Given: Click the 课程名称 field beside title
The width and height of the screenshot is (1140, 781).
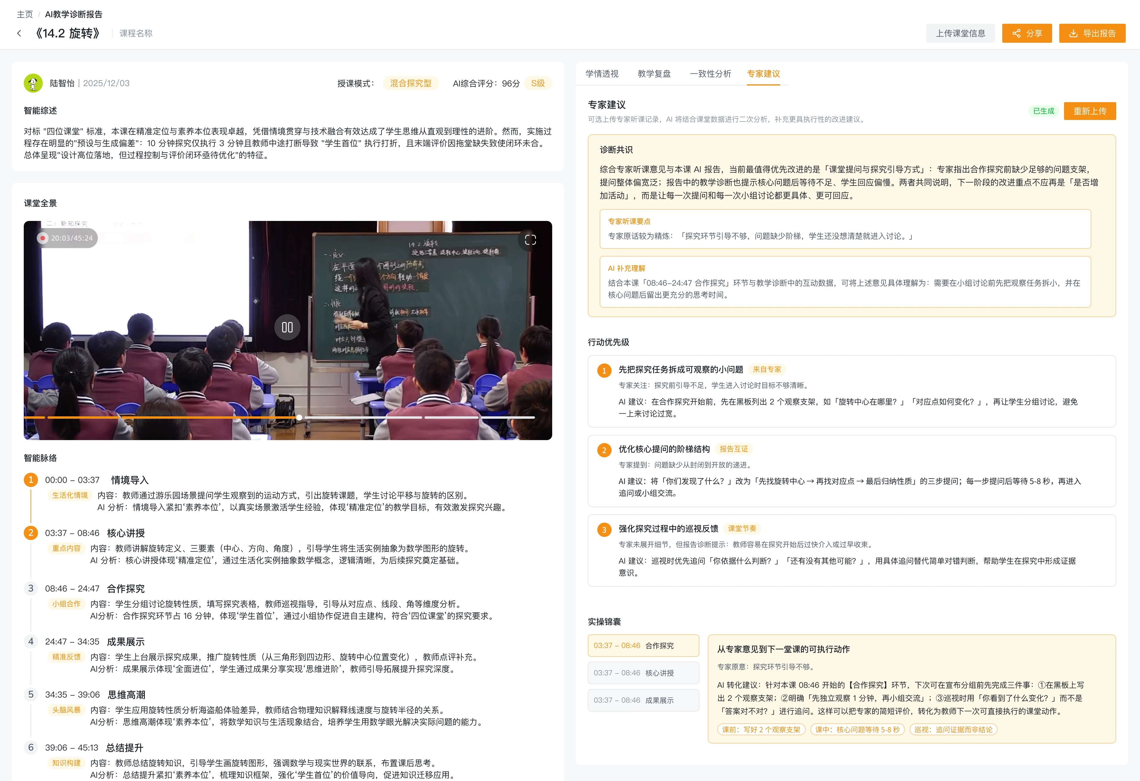Looking at the screenshot, I should click(136, 33).
